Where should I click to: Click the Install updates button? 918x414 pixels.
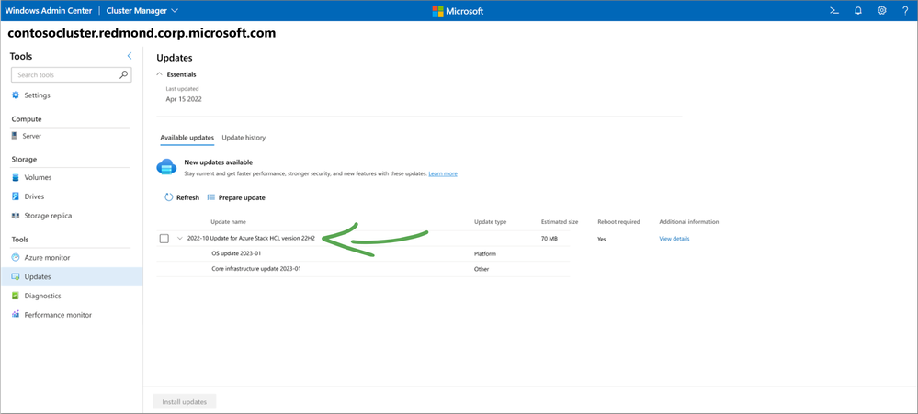pyautogui.click(x=185, y=402)
